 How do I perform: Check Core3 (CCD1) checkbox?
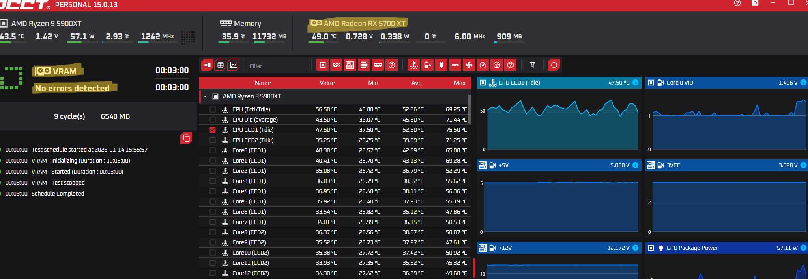pyautogui.click(x=213, y=181)
